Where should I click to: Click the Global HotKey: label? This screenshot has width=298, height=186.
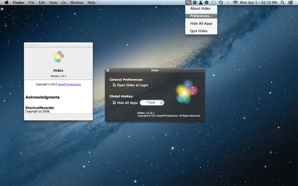121,96
